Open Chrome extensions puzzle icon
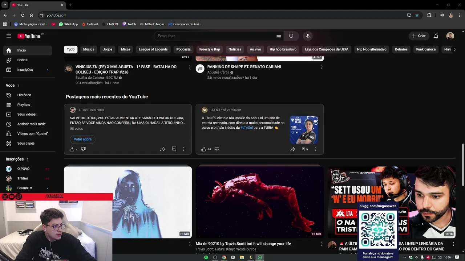The image size is (465, 261). pyautogui.click(x=429, y=15)
